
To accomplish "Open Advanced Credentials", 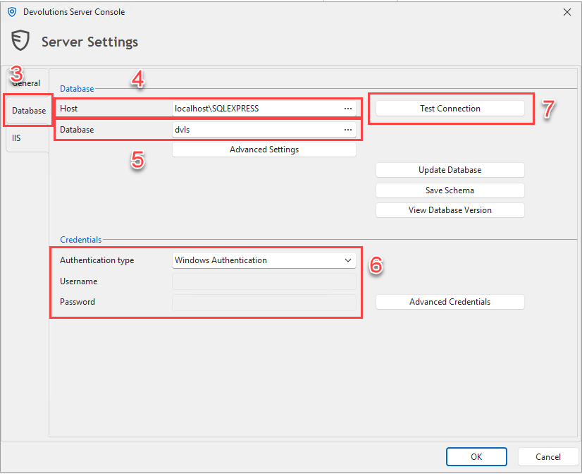I will click(x=450, y=302).
